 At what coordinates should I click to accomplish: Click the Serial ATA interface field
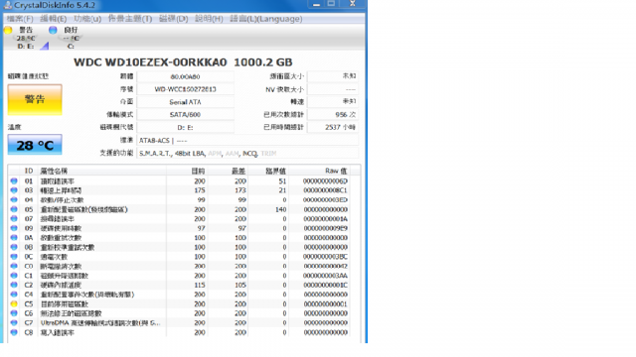coord(186,102)
